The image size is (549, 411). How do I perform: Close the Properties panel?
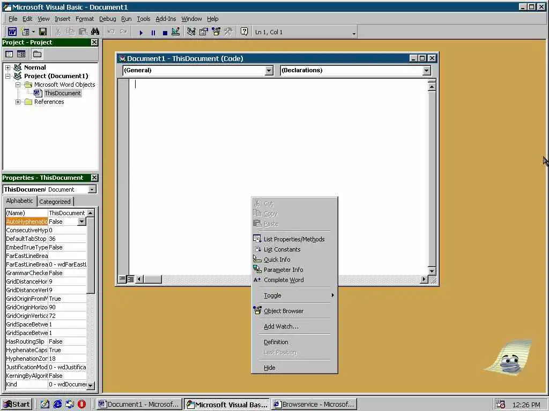[94, 178]
